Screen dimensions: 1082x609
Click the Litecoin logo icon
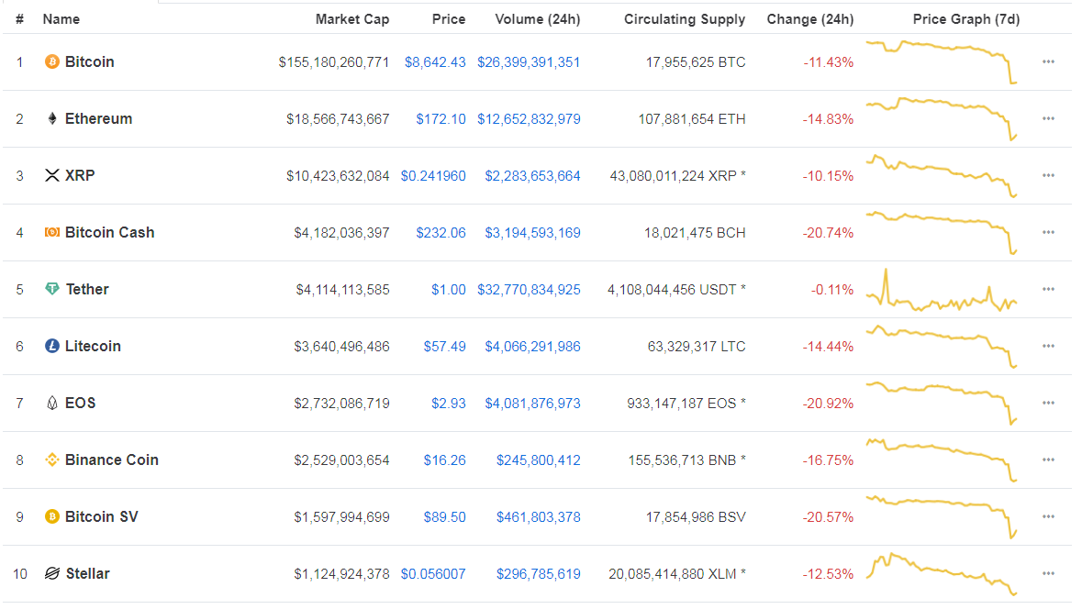tap(51, 346)
